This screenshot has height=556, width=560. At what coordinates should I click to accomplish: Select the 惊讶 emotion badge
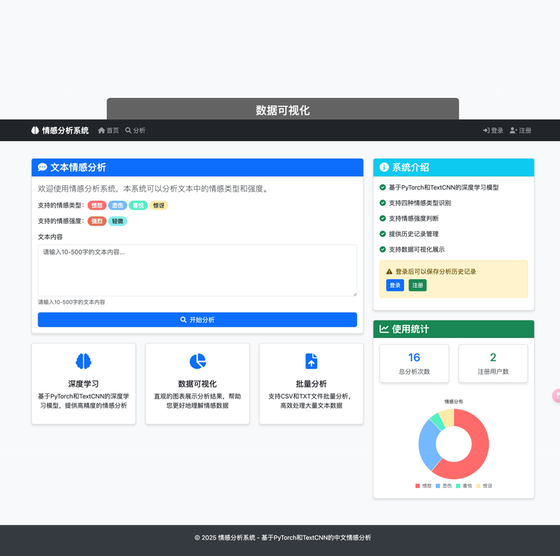[x=159, y=205]
